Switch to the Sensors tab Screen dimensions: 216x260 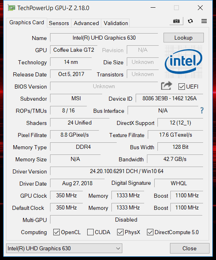59,23
